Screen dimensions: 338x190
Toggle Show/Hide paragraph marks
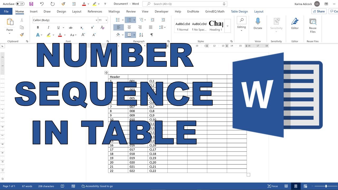point(152,35)
